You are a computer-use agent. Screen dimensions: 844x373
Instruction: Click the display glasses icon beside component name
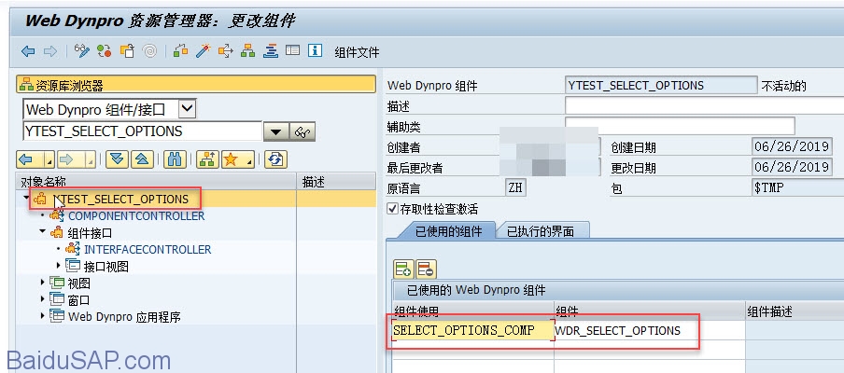coord(302,131)
